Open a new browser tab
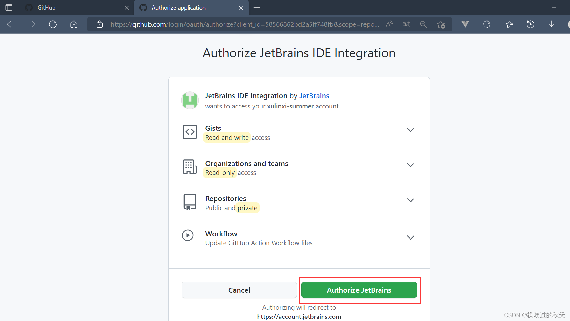 pyautogui.click(x=257, y=8)
